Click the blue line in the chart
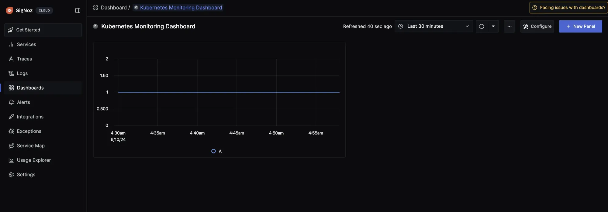Image resolution: width=608 pixels, height=212 pixels. pos(229,92)
